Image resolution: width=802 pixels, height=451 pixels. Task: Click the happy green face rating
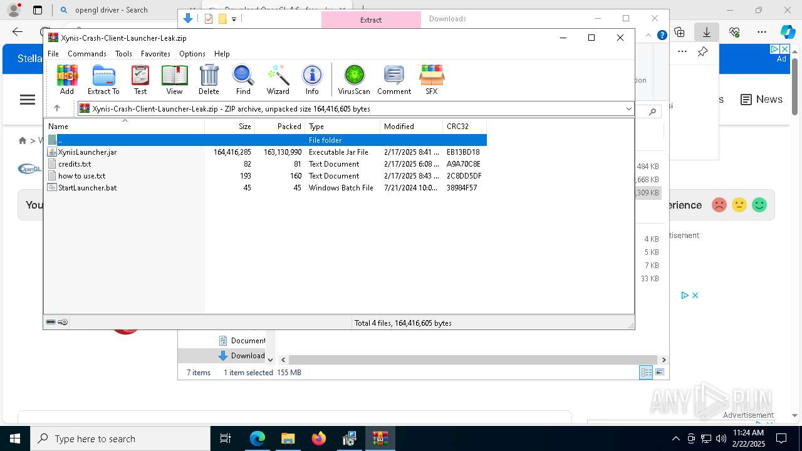click(x=759, y=205)
